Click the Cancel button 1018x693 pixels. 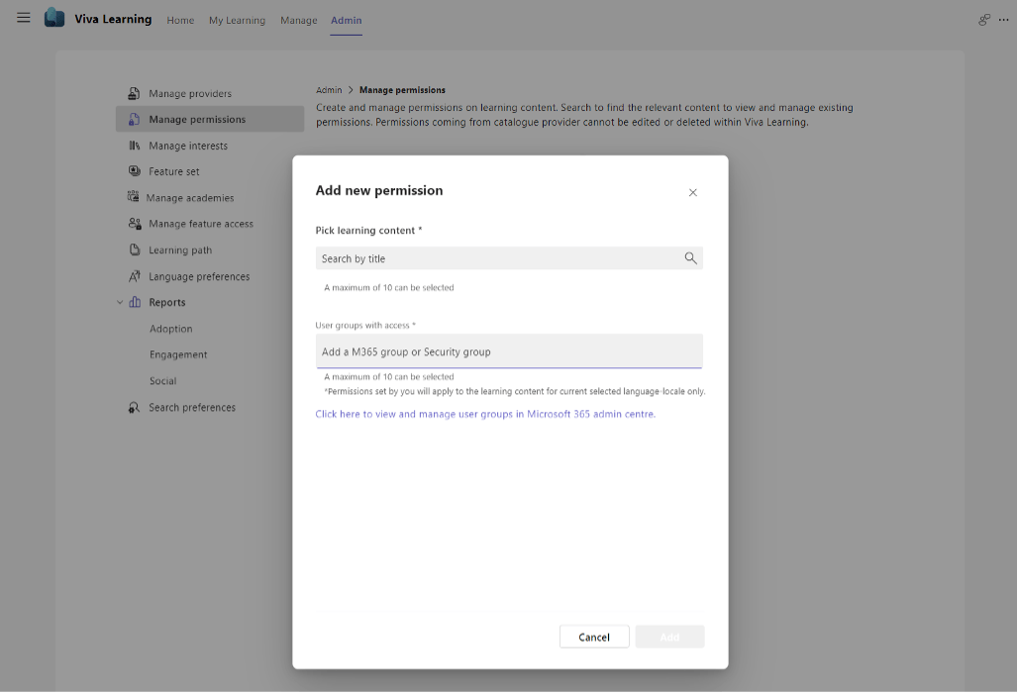click(594, 638)
